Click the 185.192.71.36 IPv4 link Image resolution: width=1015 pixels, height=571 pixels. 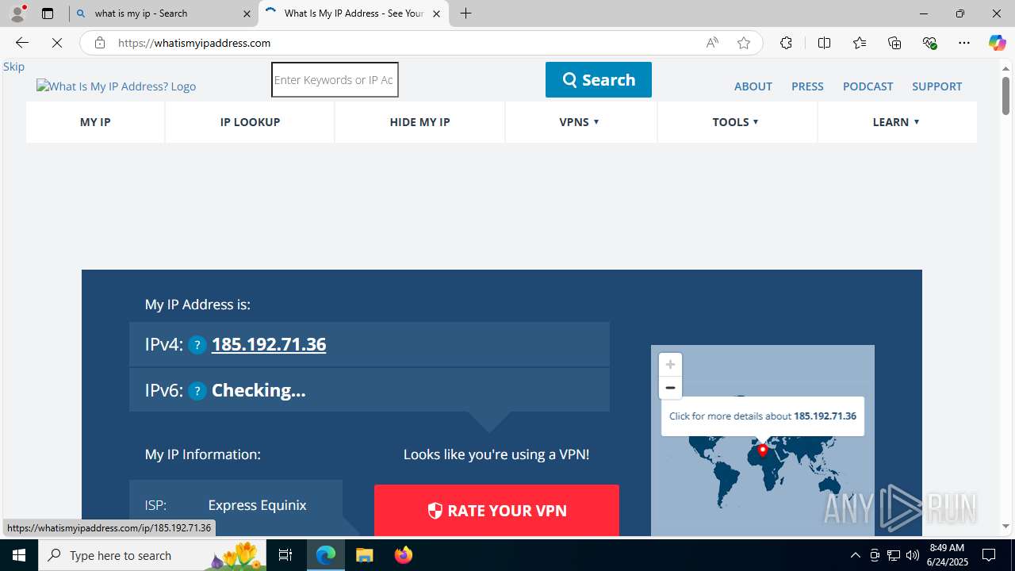pos(269,344)
